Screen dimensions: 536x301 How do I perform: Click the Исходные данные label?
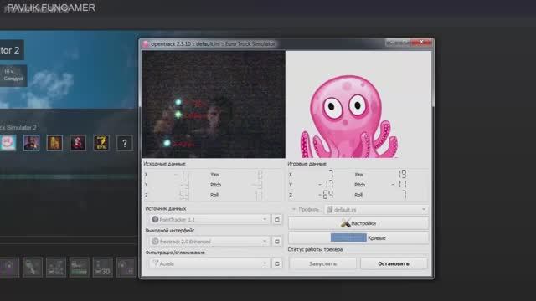(164, 164)
